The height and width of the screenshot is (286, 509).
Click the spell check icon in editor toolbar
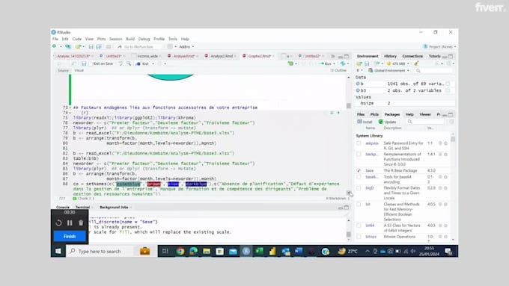(121, 63)
